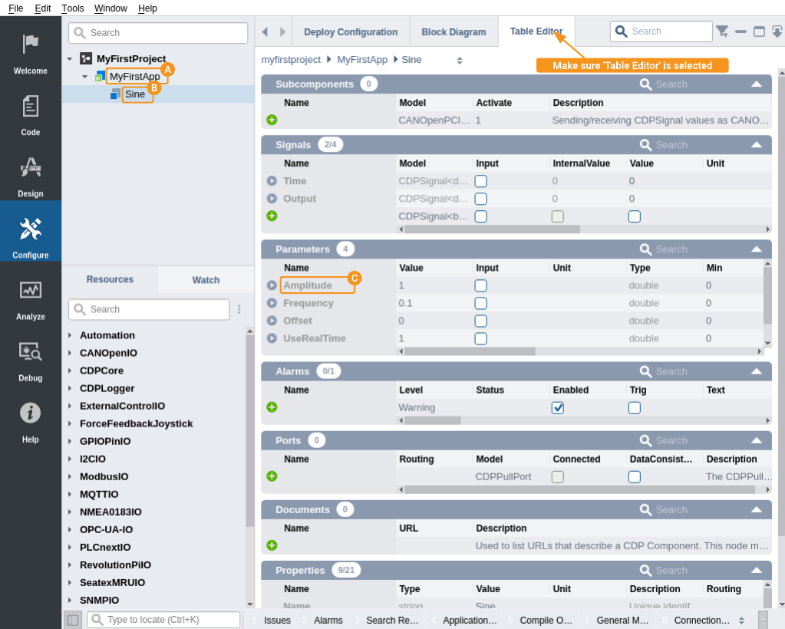Open the breadcrumb path dropdown
785x629 pixels.
(460, 61)
